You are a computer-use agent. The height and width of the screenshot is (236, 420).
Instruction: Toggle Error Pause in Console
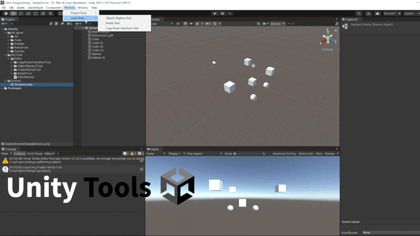pyautogui.click(x=35, y=153)
